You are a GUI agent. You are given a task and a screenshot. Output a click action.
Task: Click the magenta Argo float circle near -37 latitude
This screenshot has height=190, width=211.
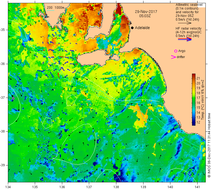coord(13,98)
